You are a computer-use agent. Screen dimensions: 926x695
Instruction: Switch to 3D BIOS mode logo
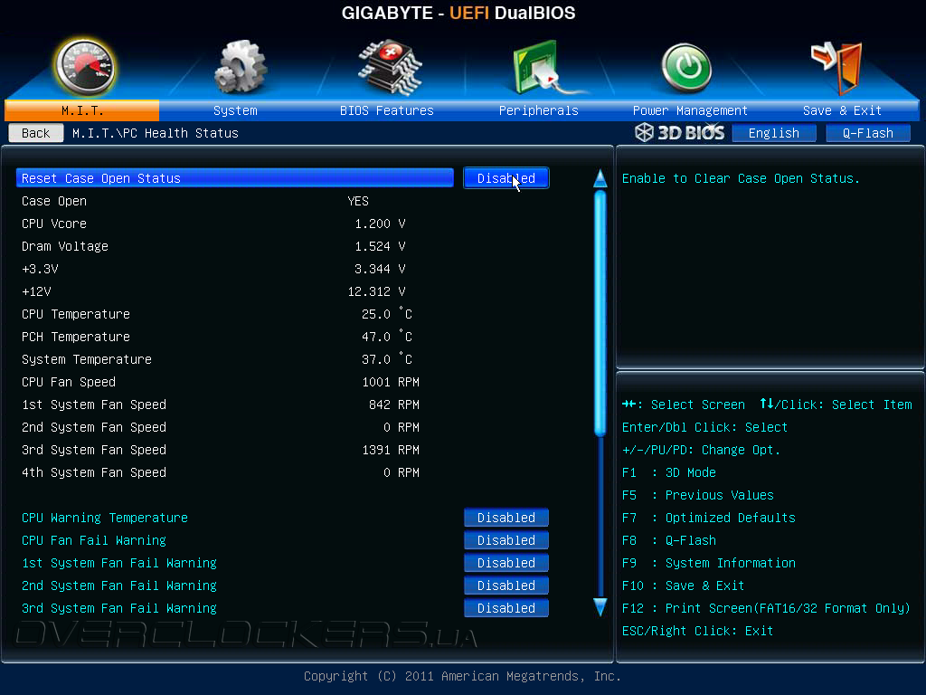pos(680,132)
